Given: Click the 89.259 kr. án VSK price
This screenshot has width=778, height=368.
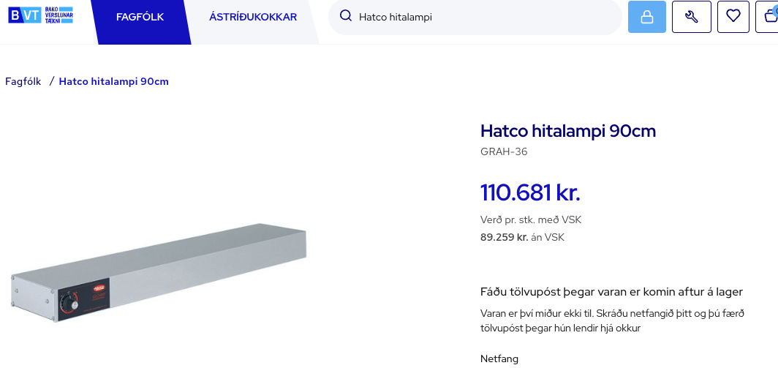Looking at the screenshot, I should point(523,237).
